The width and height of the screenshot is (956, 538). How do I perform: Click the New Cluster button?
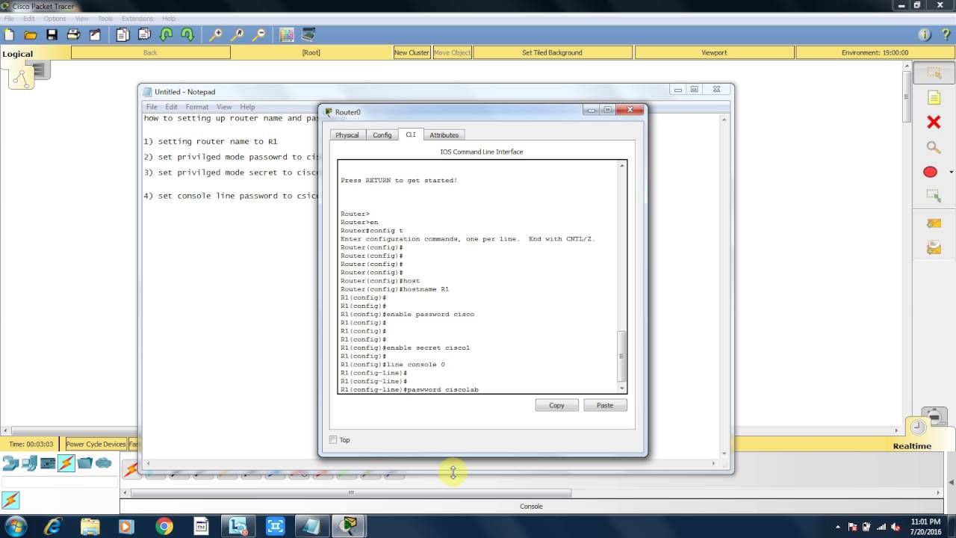(x=412, y=52)
